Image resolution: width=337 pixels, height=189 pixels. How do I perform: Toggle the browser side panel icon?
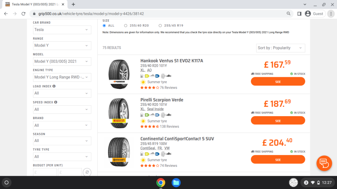click(299, 14)
